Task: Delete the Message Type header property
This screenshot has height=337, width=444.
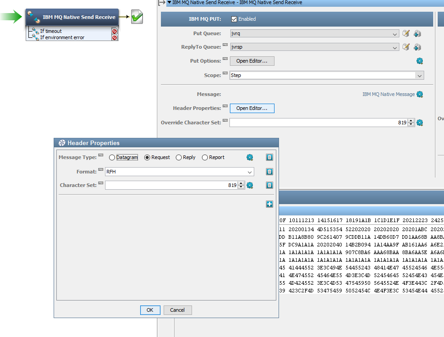Action: click(269, 157)
